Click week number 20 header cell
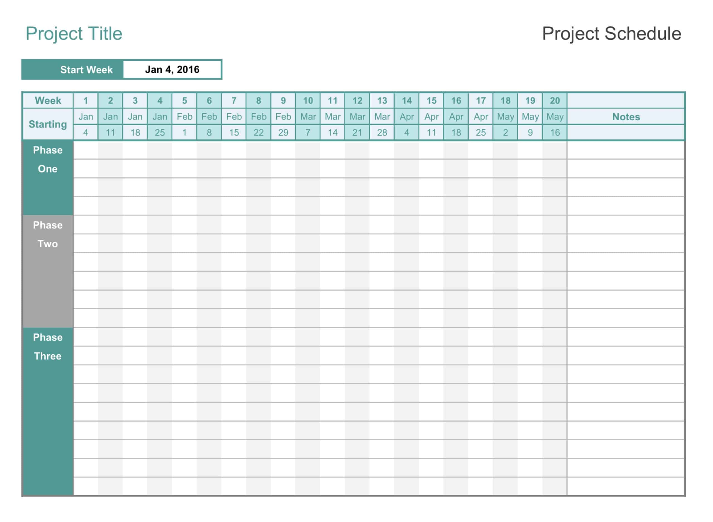 555,101
